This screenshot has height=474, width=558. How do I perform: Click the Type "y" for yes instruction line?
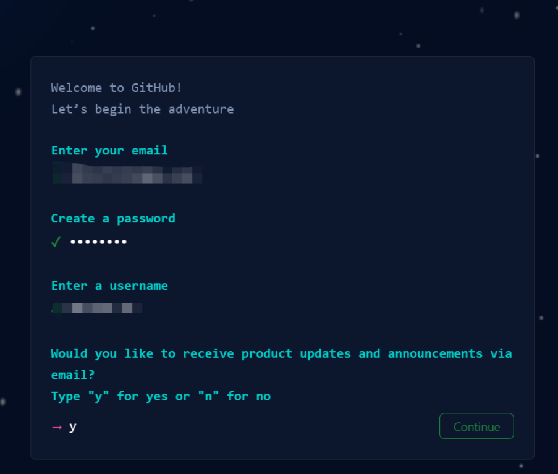pos(161,396)
